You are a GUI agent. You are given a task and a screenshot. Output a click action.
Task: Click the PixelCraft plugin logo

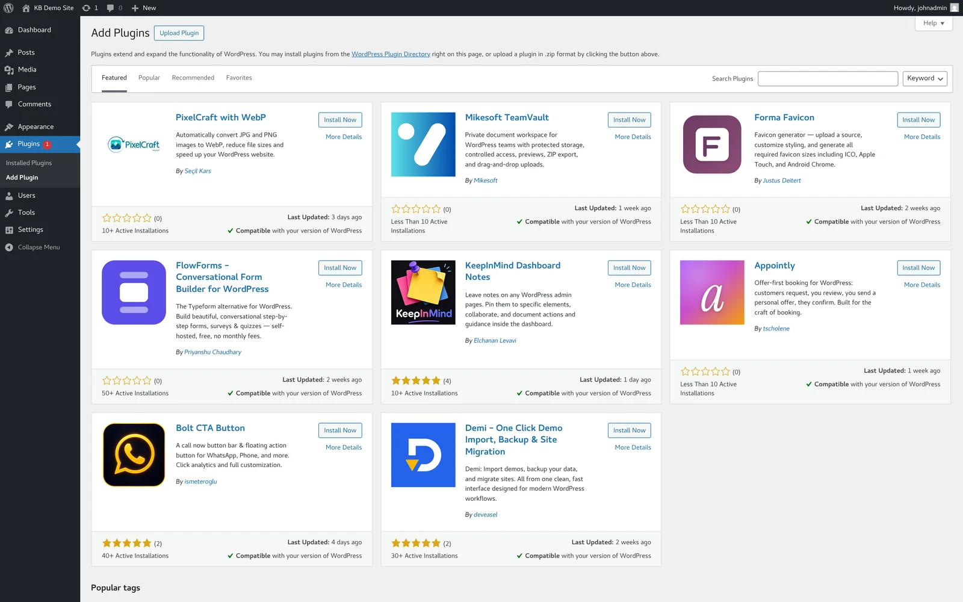pos(134,144)
